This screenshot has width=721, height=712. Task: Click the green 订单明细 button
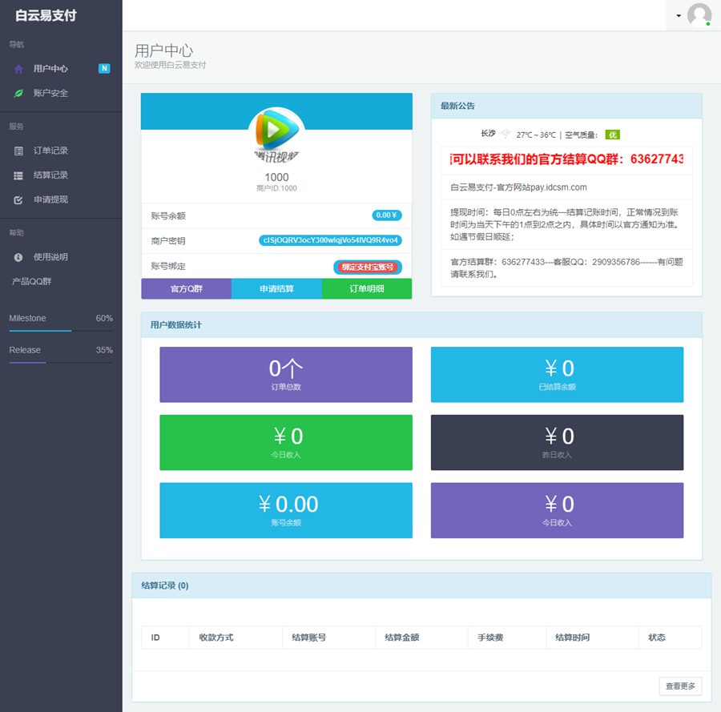(366, 288)
